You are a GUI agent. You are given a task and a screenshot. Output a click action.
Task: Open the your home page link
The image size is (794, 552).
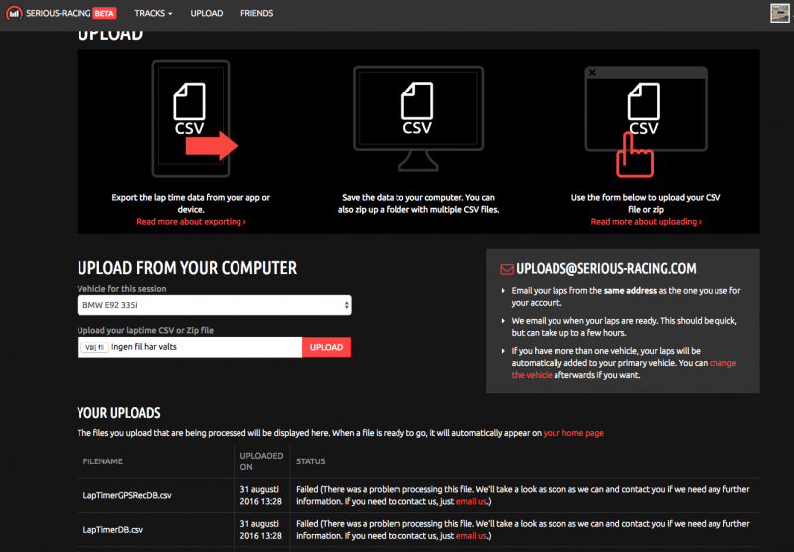[x=573, y=433]
